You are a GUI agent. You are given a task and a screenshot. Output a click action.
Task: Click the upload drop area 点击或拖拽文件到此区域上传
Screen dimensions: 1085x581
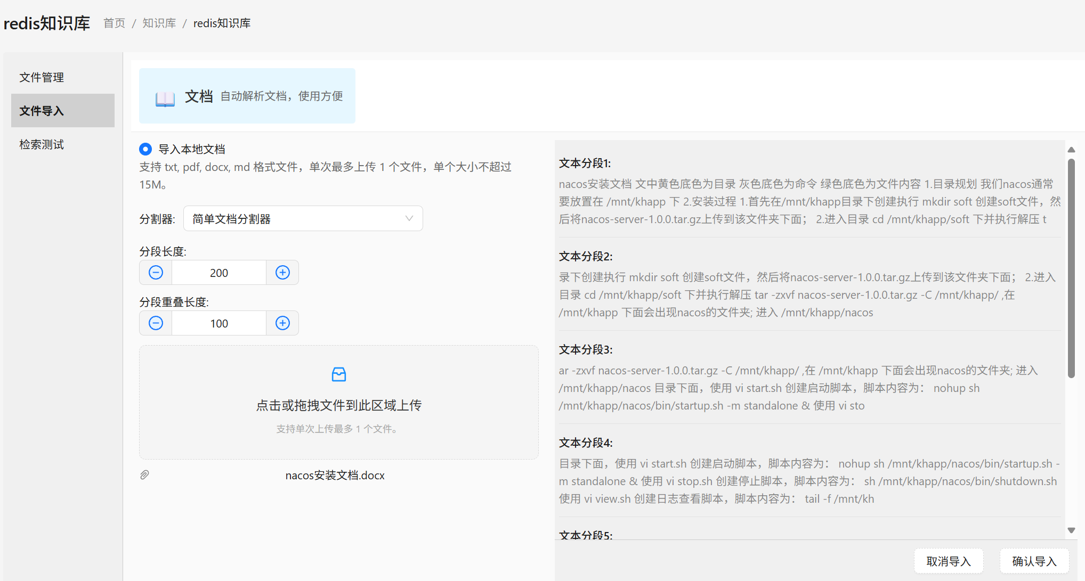coord(339,403)
